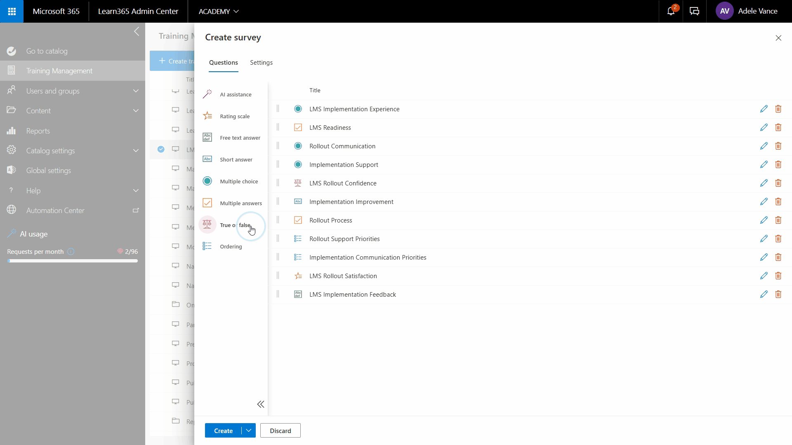Click the Create survey button

[x=223, y=431]
